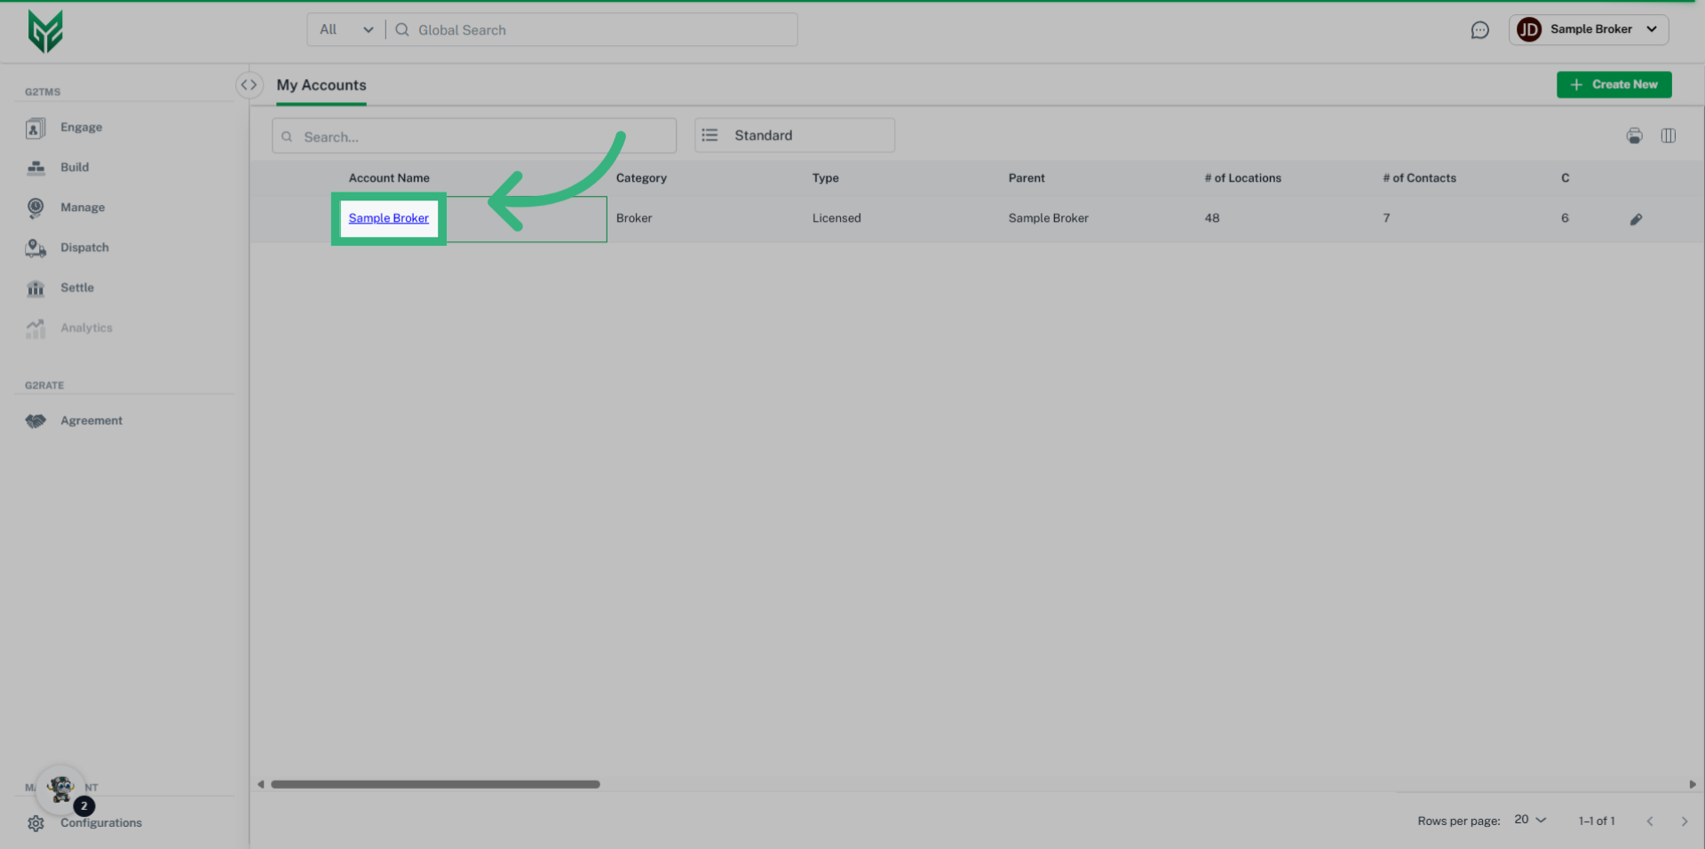Open the Analytics module
1705x849 pixels.
[86, 327]
